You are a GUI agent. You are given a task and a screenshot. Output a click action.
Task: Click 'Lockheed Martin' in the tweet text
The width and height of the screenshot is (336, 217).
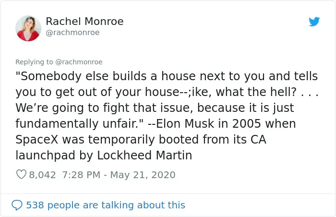(144, 155)
